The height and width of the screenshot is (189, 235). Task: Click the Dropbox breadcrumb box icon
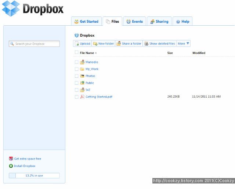[77, 36]
